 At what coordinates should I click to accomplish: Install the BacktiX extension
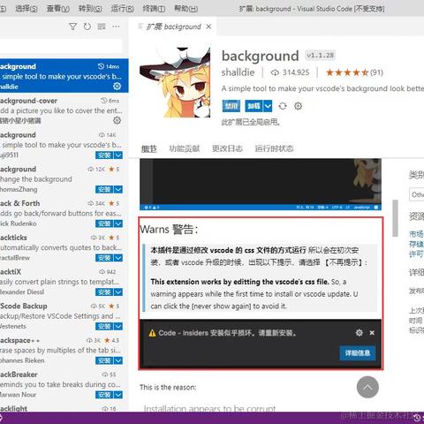point(104,292)
